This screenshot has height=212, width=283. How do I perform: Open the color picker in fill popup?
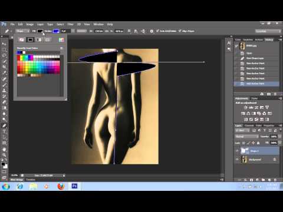tap(61, 40)
